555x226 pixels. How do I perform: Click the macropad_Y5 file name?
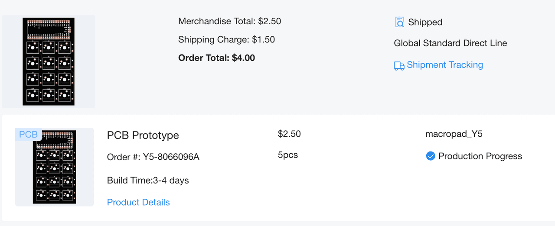pos(454,134)
